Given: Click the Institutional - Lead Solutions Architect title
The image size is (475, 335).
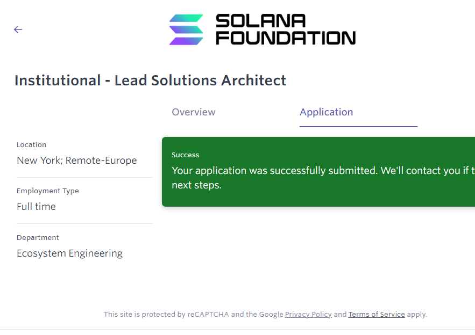Looking at the screenshot, I should point(151,81).
